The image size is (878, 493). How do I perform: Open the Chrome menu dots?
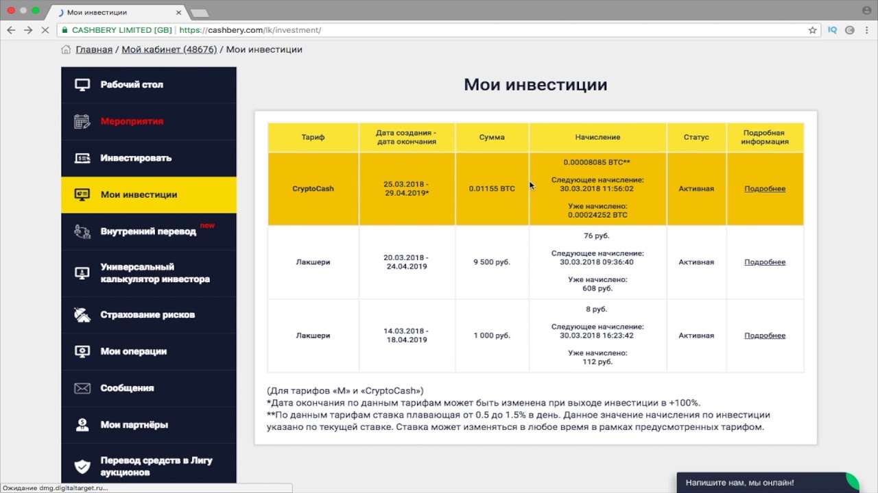tap(866, 30)
